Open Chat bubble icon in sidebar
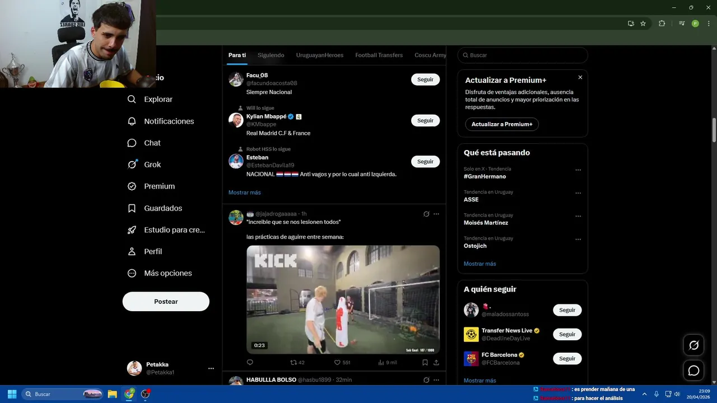Viewport: 717px width, 403px height. coord(132,143)
